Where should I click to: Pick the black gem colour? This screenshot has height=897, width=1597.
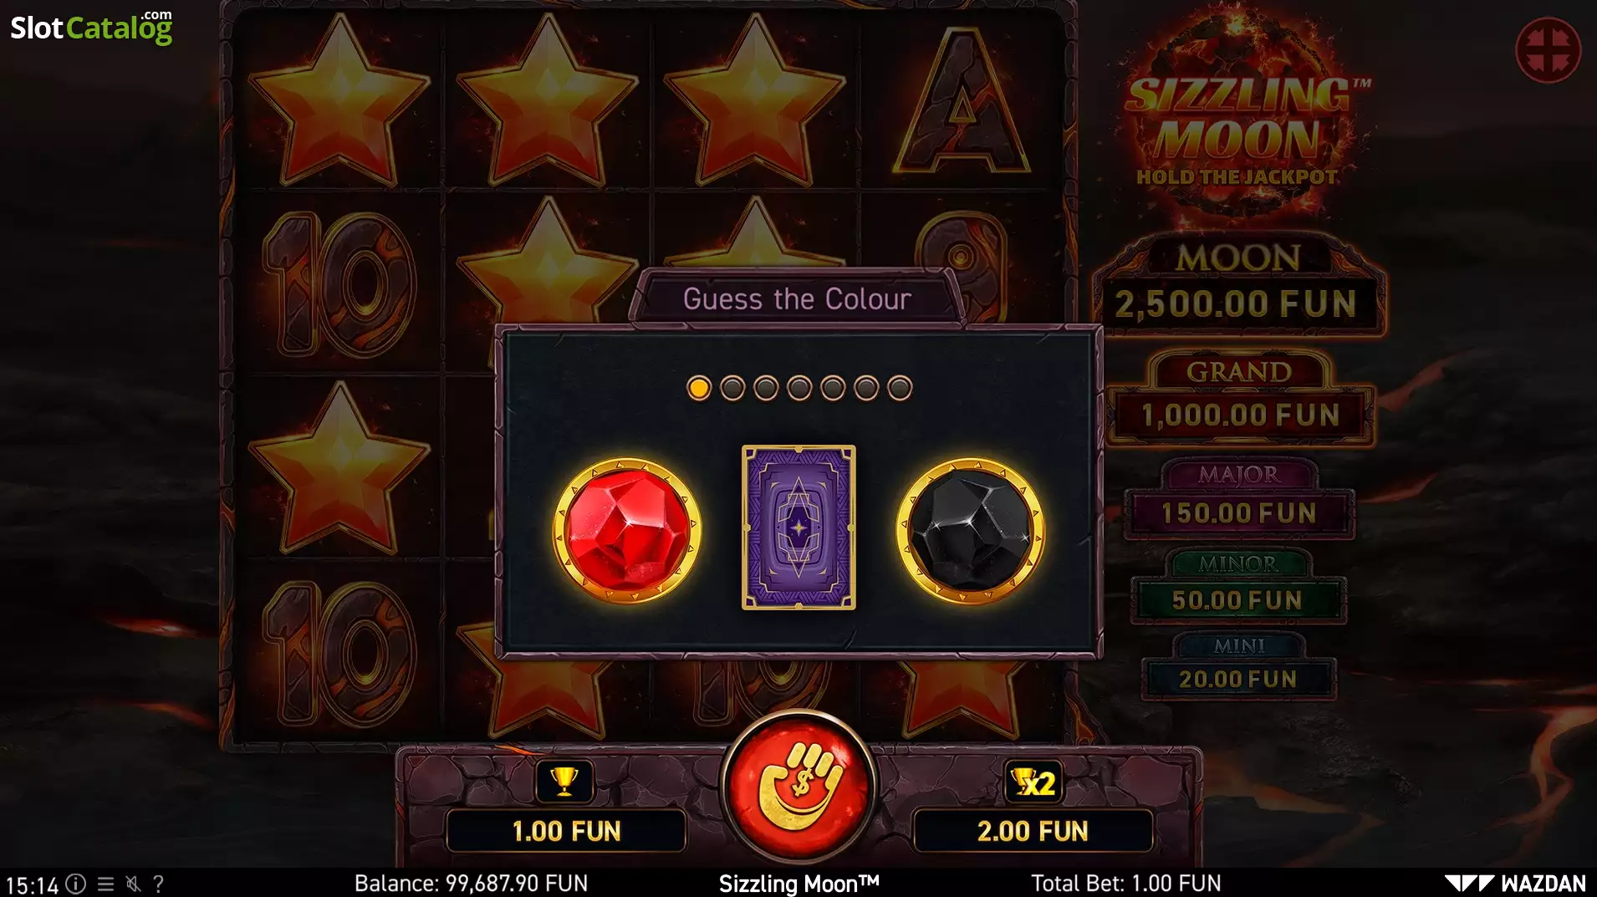[x=970, y=531]
